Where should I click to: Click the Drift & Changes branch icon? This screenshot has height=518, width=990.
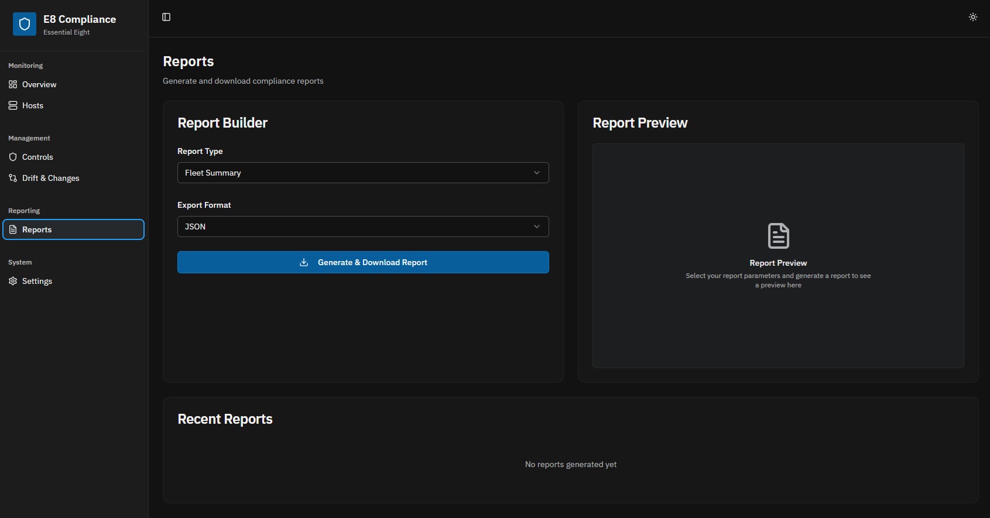[13, 178]
